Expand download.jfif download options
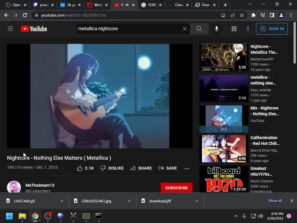The height and width of the screenshot is (223, 297). (x=197, y=201)
